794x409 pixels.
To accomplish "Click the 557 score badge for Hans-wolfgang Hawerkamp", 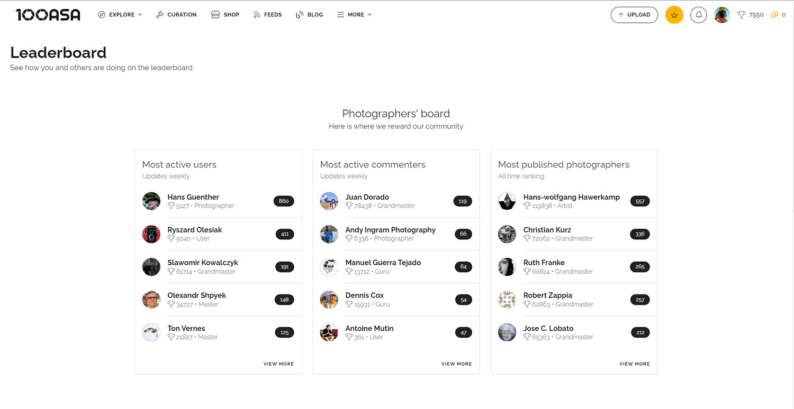I will click(x=640, y=201).
